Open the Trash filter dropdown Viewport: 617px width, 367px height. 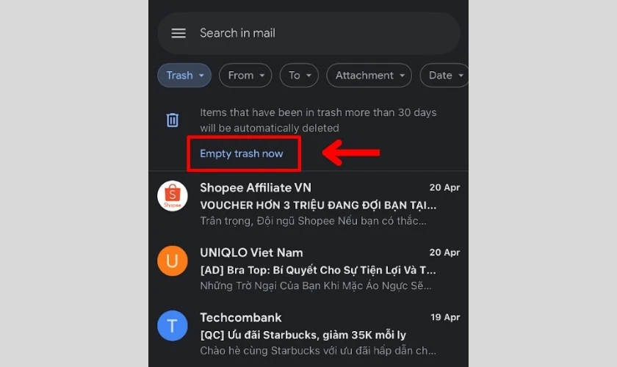click(184, 75)
